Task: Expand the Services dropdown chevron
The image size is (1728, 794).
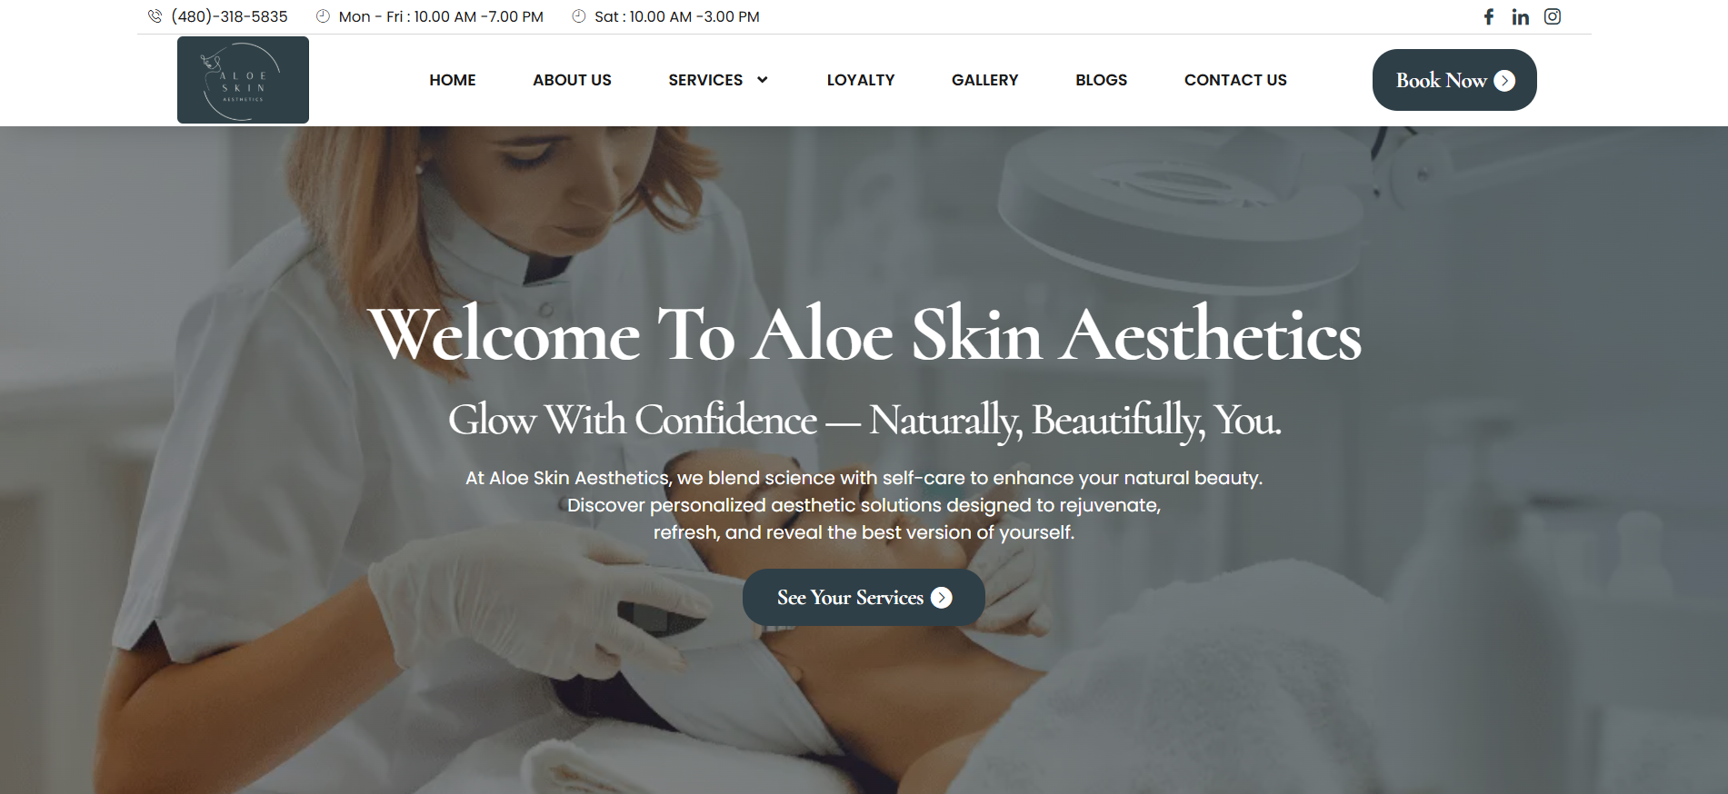Action: (762, 80)
